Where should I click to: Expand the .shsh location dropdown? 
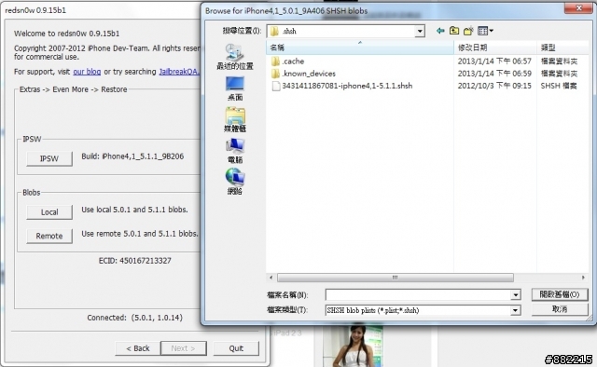(420, 31)
